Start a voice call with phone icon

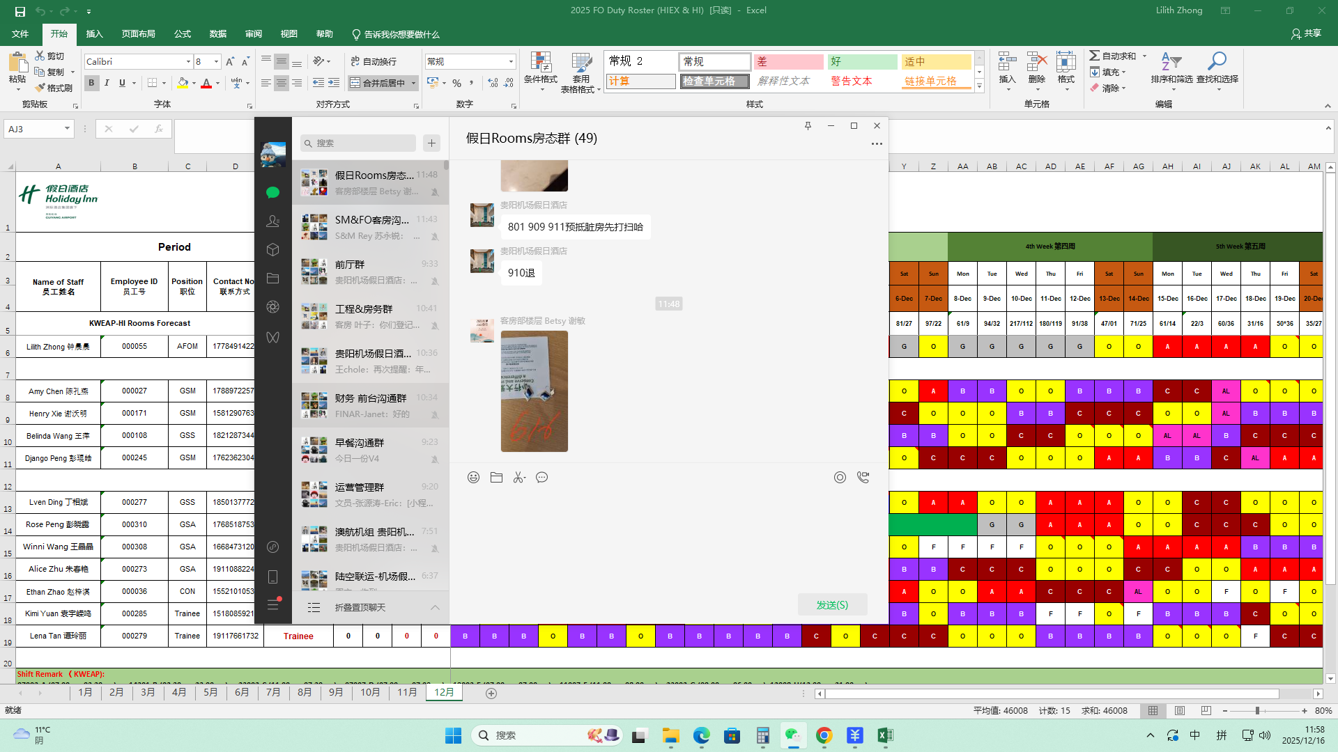[863, 478]
